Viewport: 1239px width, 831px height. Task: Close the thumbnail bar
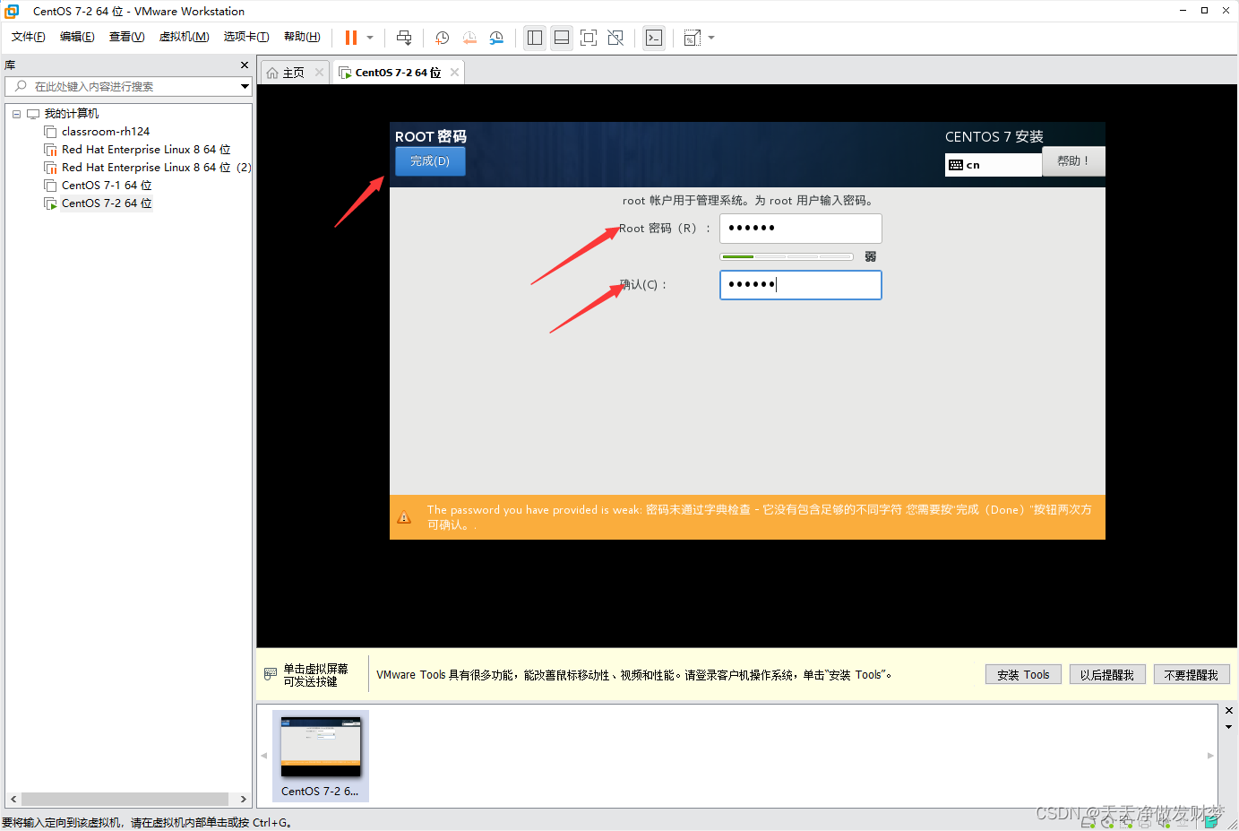coord(1228,711)
